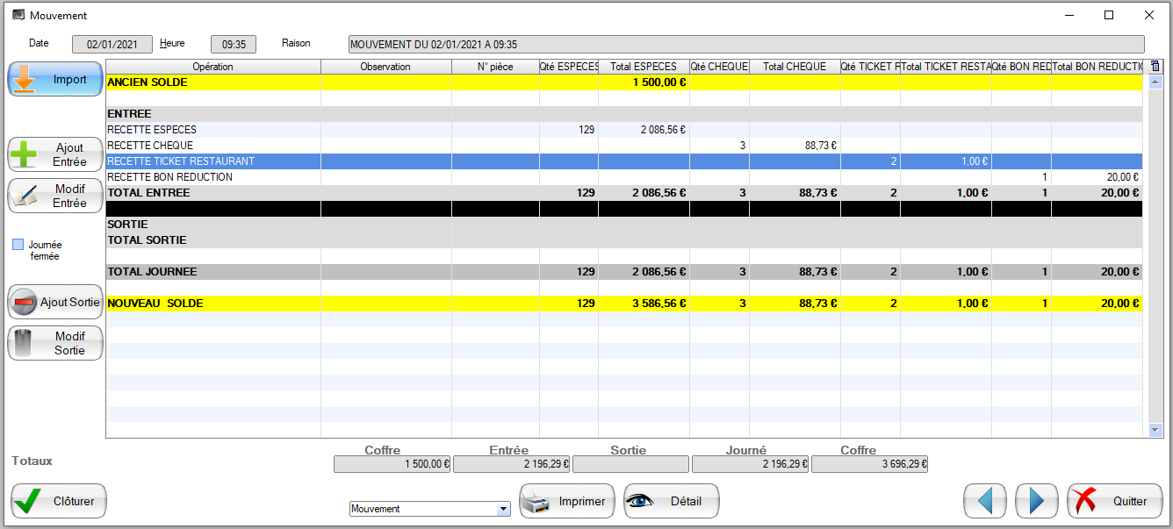Toggle the Journée fermée checkbox
The width and height of the screenshot is (1173, 529).
(x=18, y=245)
